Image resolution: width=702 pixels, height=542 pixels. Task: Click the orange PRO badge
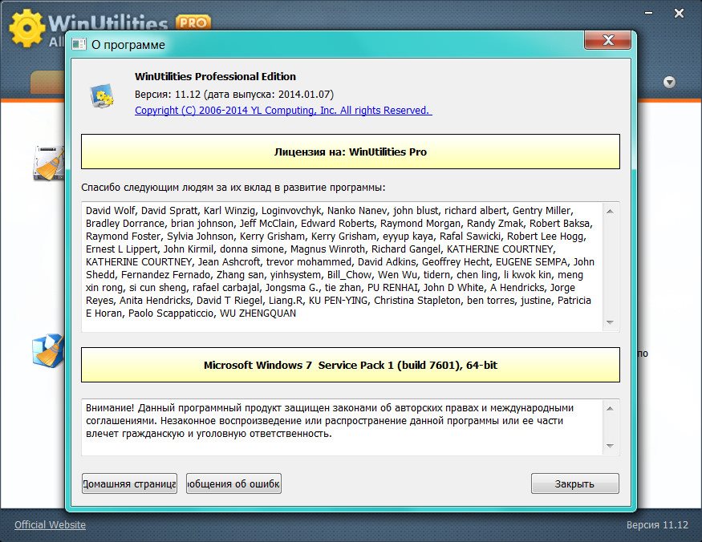(x=193, y=22)
